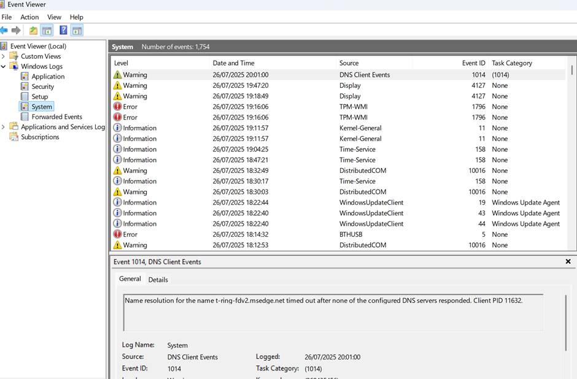This screenshot has width=577, height=379.
Task: Open the Action menu
Action: (x=29, y=17)
